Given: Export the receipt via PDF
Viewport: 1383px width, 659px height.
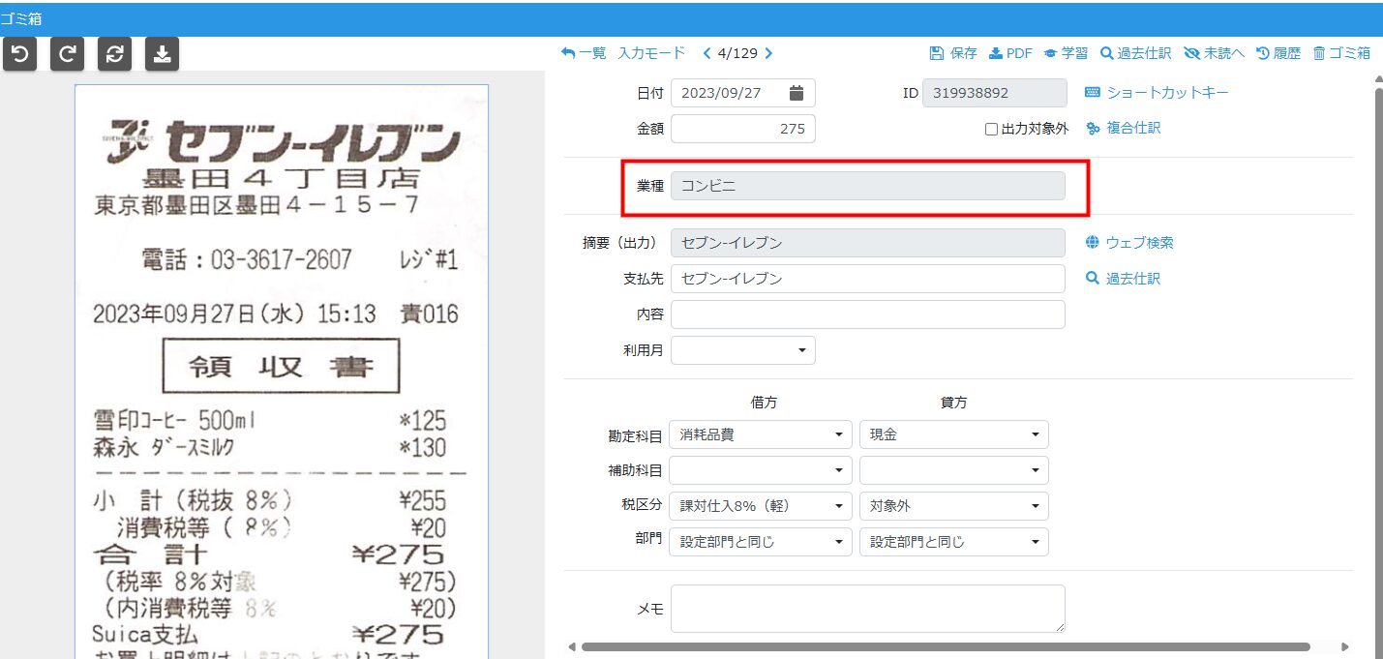Looking at the screenshot, I should coord(1010,53).
